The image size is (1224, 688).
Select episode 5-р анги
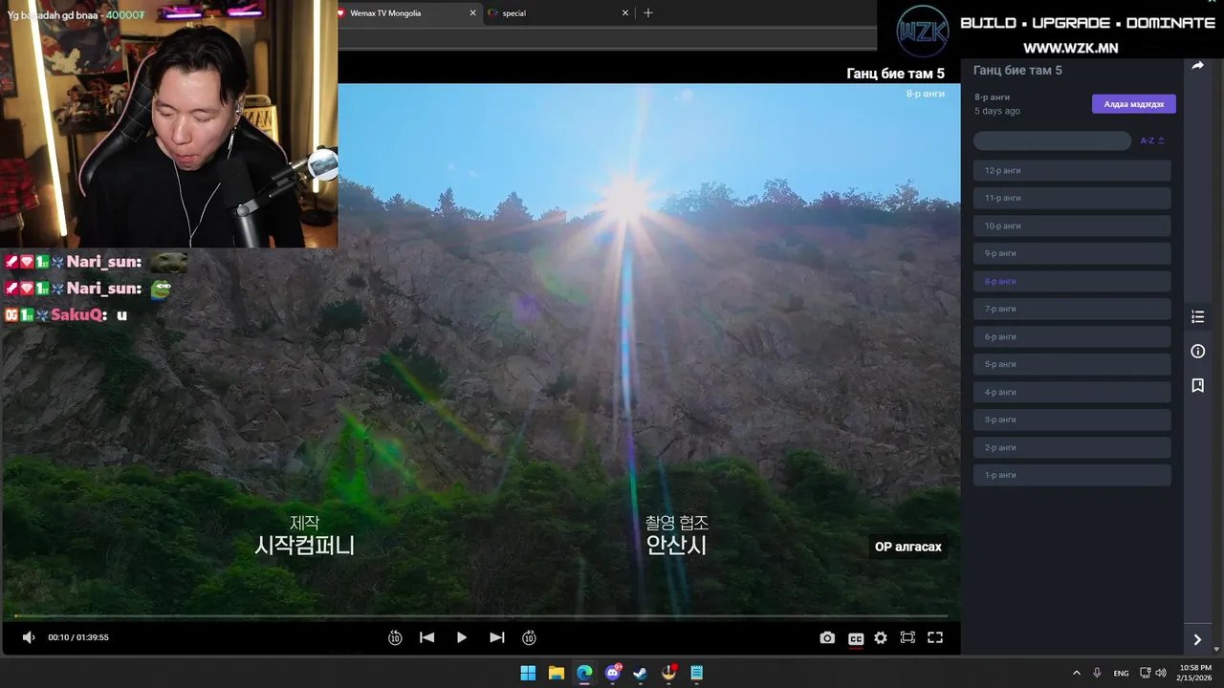[x=1072, y=364]
